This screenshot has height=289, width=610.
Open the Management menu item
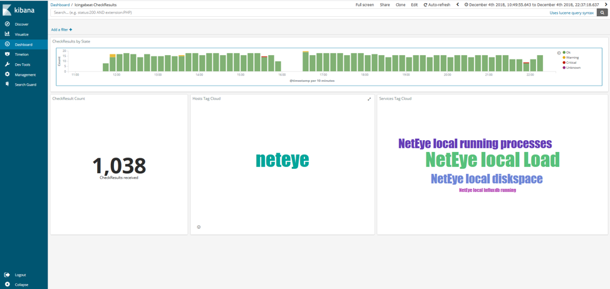(x=25, y=74)
